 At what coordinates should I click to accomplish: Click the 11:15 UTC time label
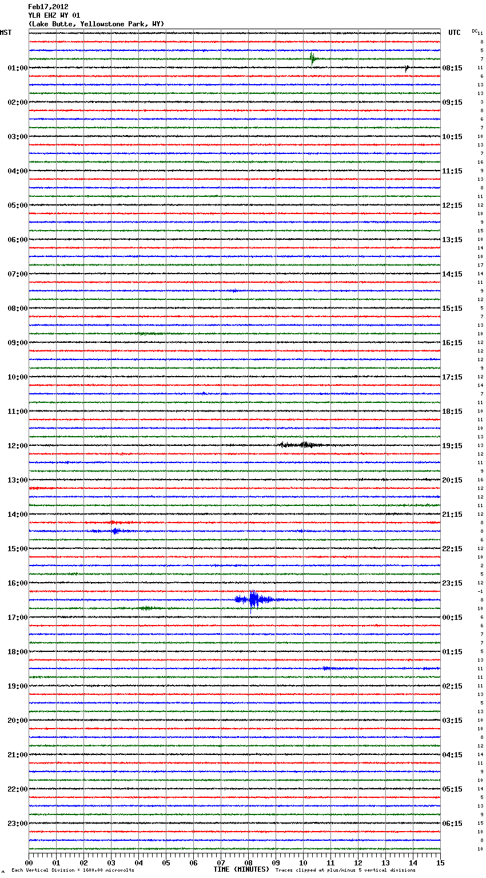[452, 171]
